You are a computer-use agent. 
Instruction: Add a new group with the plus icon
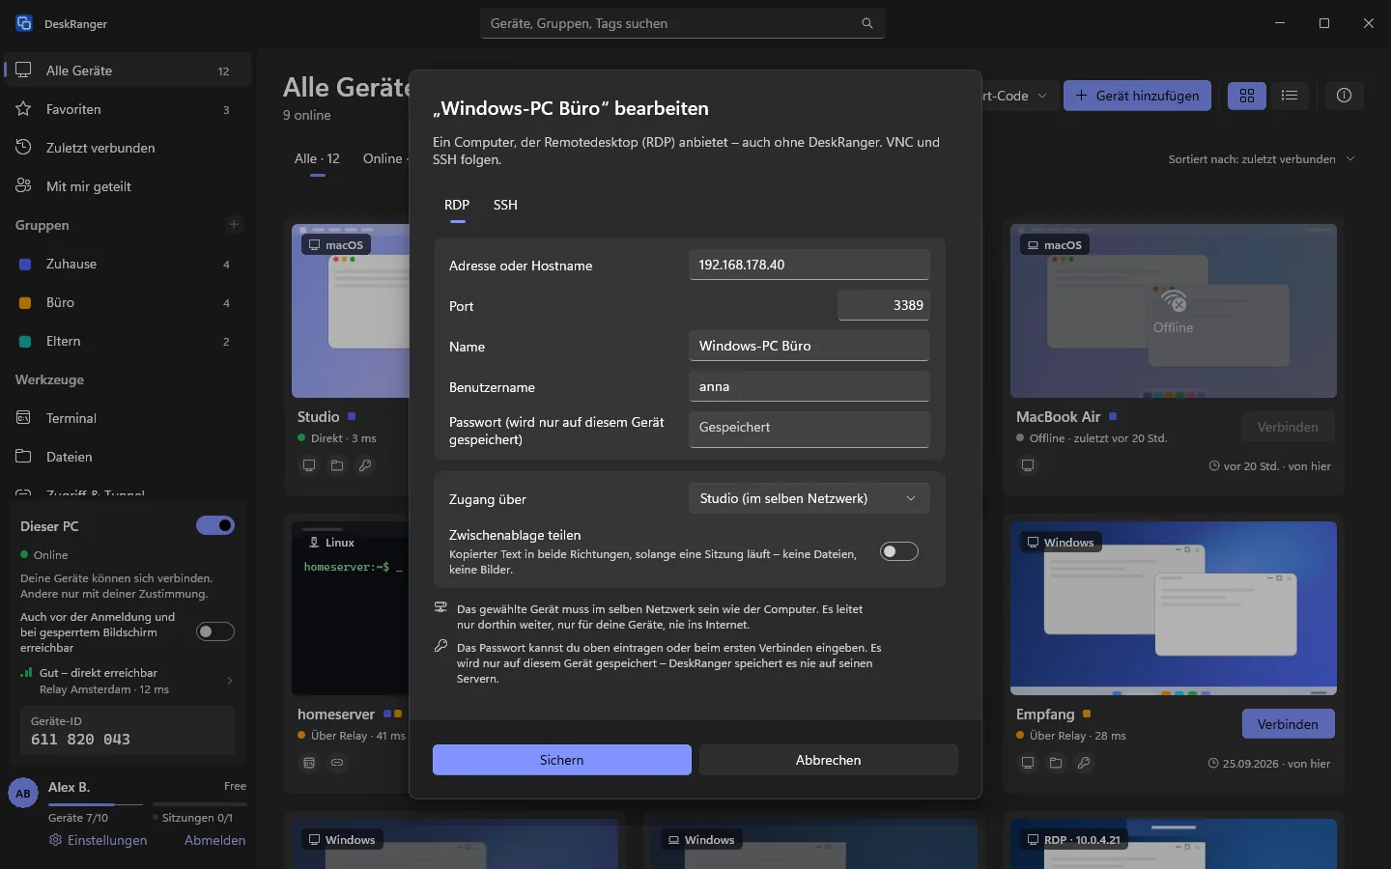(233, 225)
